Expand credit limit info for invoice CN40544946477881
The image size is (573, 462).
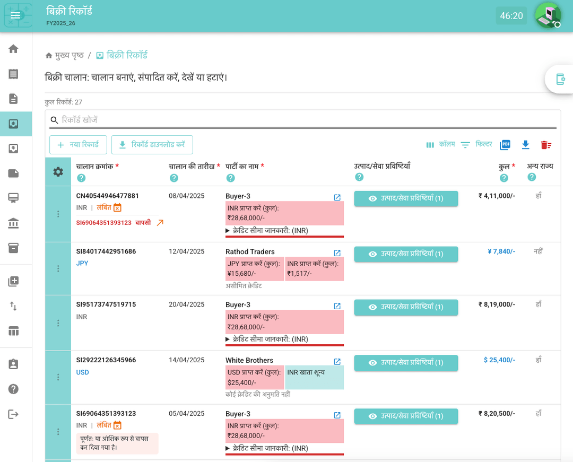pyautogui.click(x=267, y=231)
